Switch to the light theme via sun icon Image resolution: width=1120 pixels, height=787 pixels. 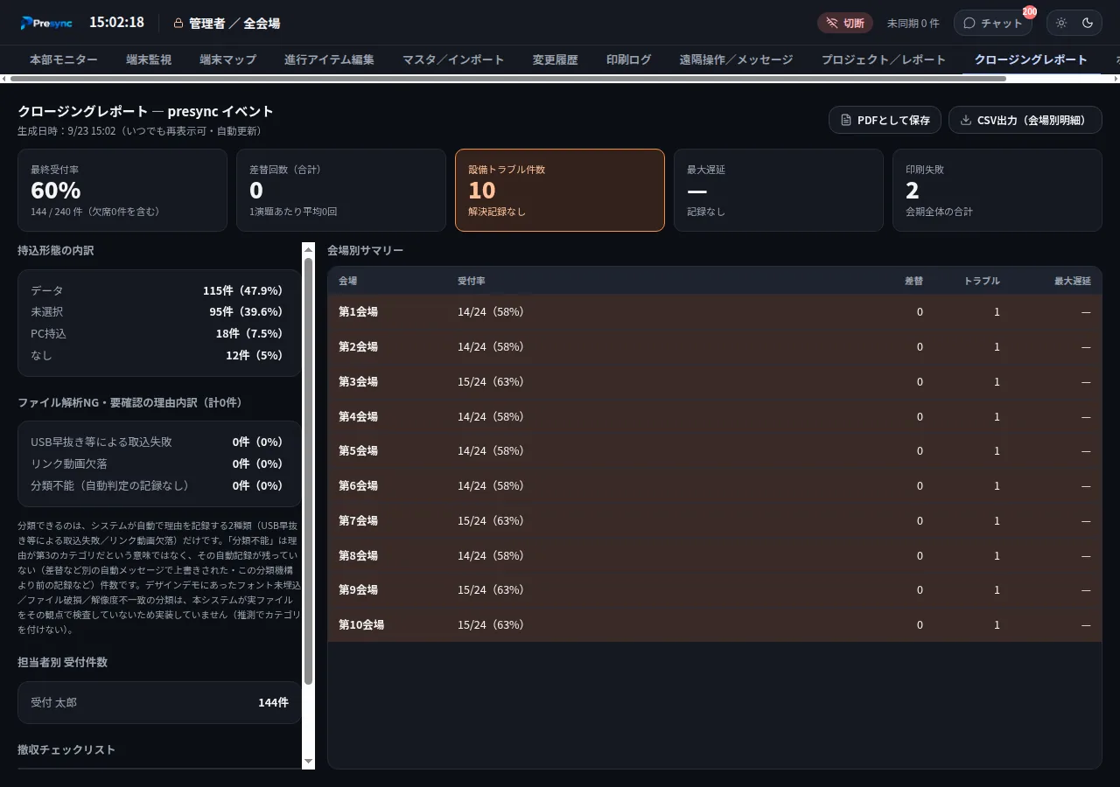[1061, 23]
